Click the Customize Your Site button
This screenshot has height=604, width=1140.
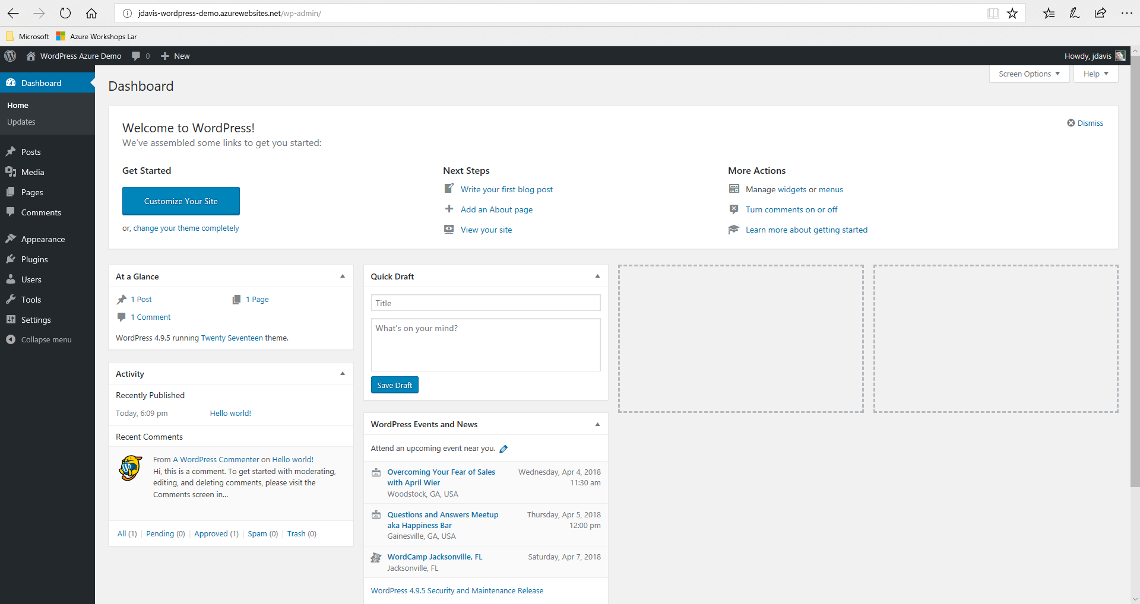point(181,201)
